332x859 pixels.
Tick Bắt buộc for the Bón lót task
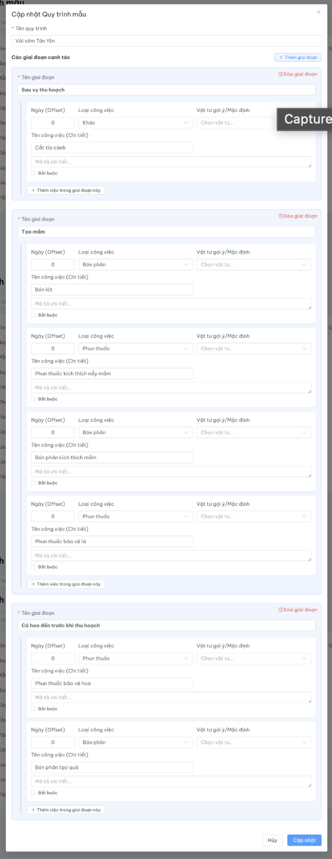33,315
